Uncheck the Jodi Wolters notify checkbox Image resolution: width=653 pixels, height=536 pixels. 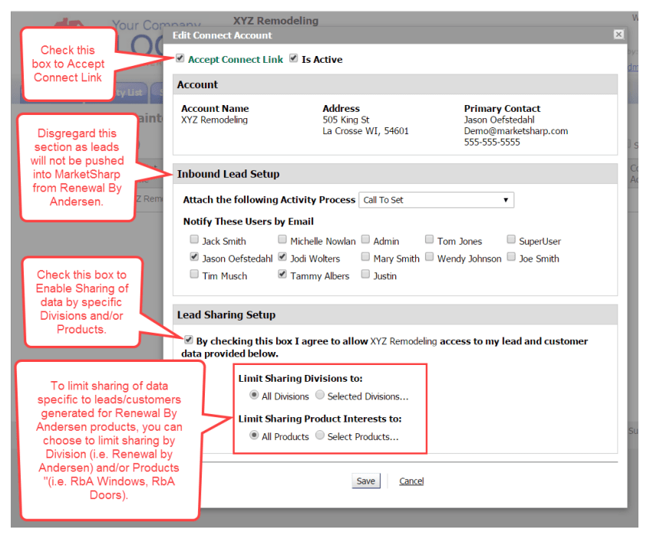click(x=282, y=257)
